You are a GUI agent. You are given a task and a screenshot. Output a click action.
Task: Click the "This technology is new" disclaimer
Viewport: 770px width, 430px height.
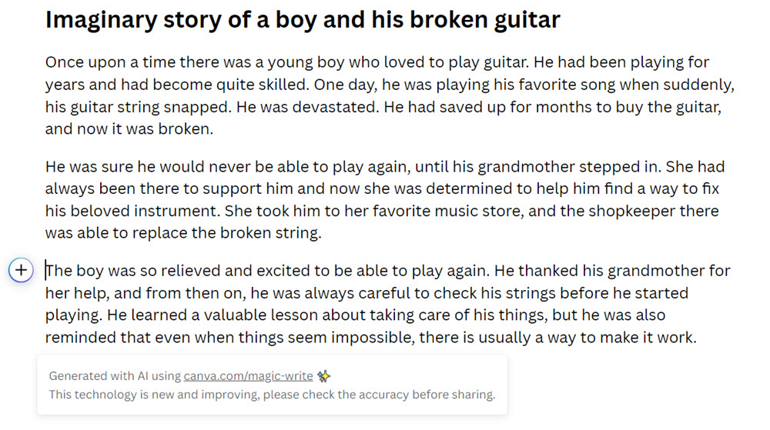[272, 395]
